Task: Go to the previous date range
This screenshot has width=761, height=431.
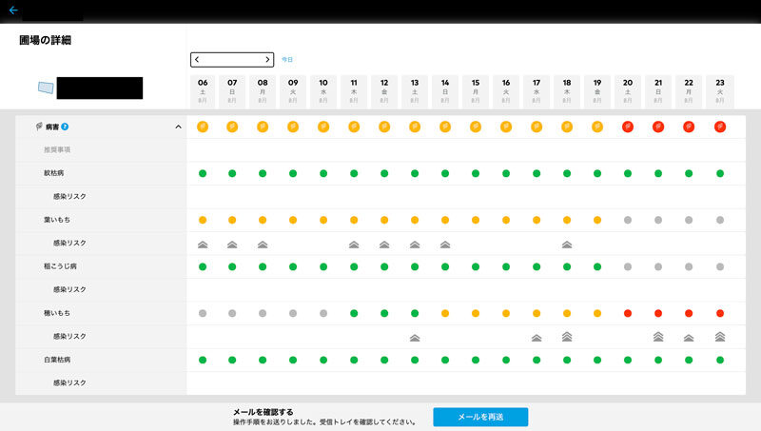Action: (197, 59)
